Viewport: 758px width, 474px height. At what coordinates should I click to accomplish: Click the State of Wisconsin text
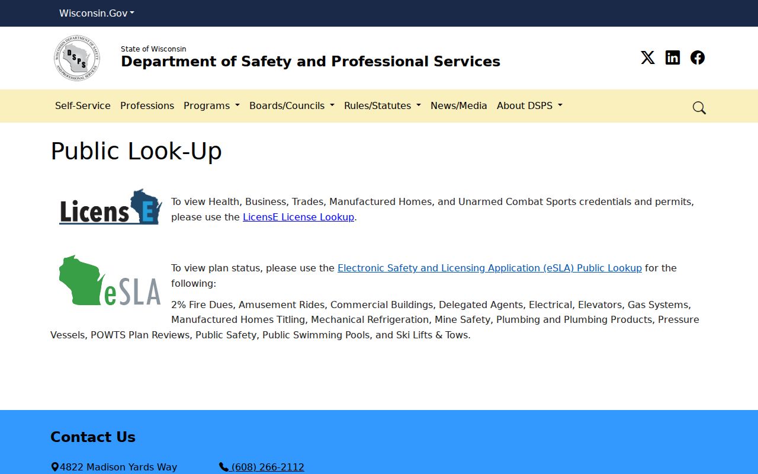point(153,49)
